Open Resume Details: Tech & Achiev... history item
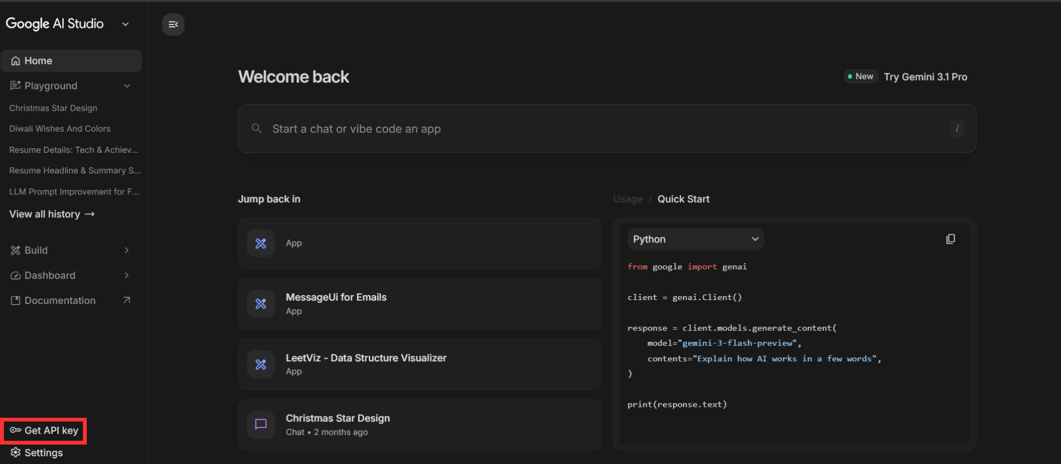 click(x=74, y=149)
